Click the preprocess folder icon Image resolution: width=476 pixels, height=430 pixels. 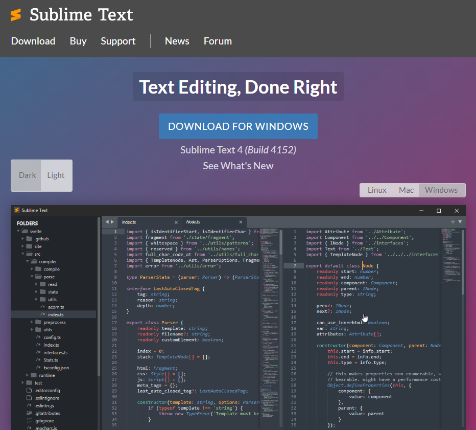(38, 322)
